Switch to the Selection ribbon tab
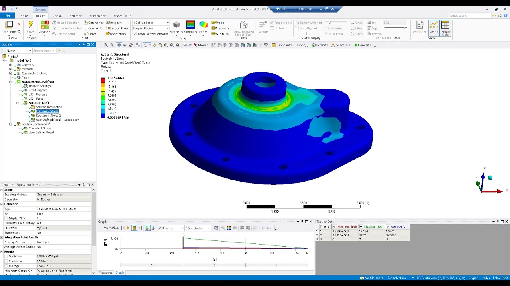Image resolution: width=510 pixels, height=286 pixels. [76, 16]
